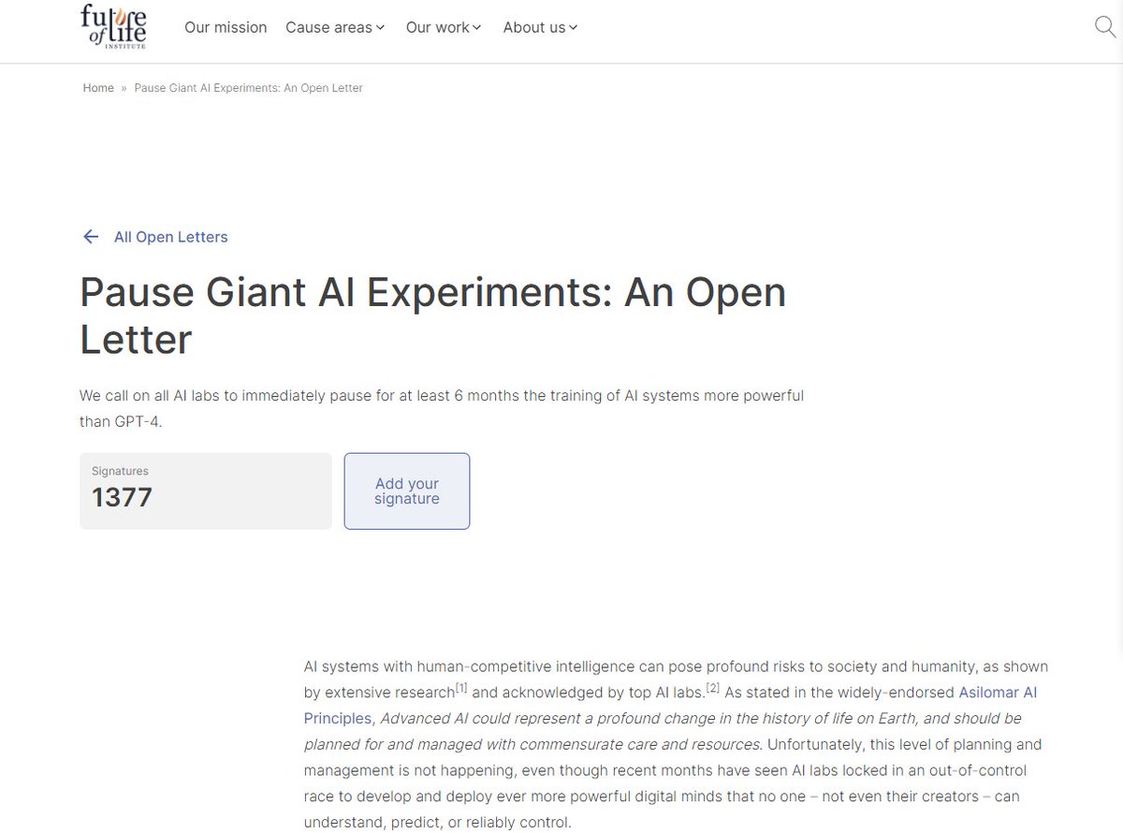The height and width of the screenshot is (833, 1123).
Task: Click the Pause Giant AI Experiments headline
Action: point(432,315)
